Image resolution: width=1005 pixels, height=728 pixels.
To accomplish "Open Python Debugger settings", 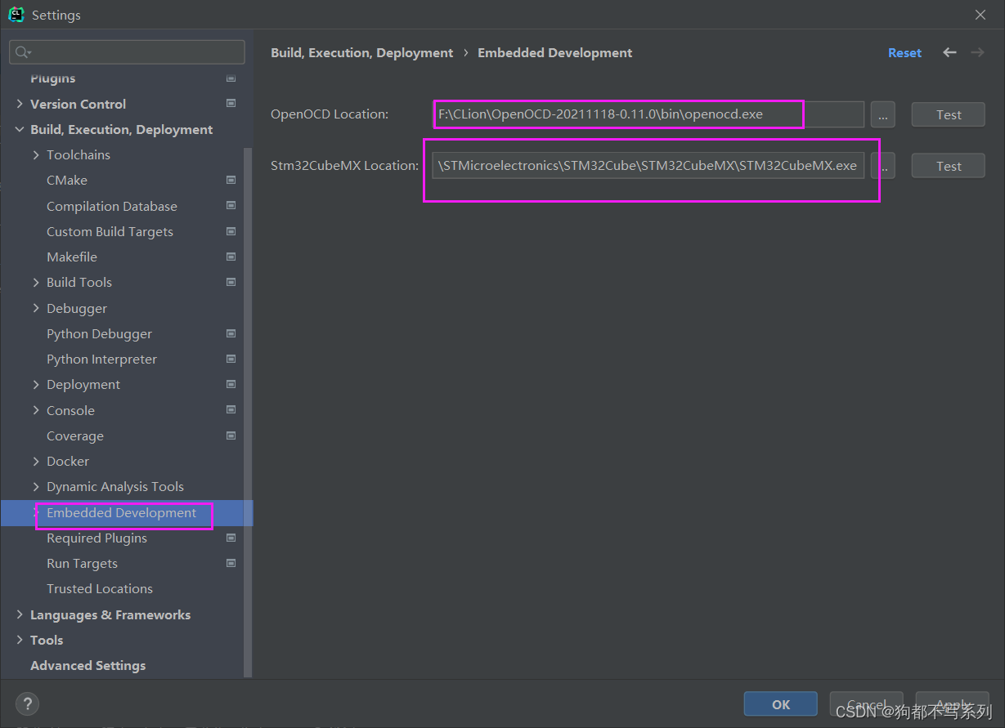I will pyautogui.click(x=99, y=333).
